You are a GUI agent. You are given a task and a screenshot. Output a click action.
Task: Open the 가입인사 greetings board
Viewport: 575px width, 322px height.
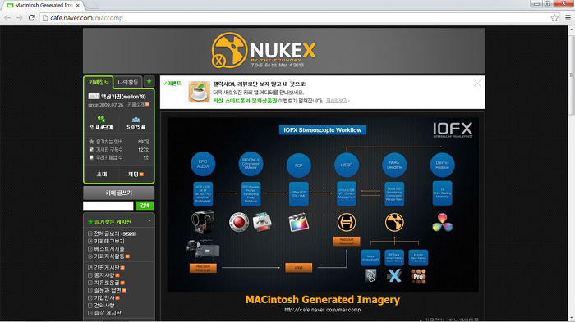[103, 298]
